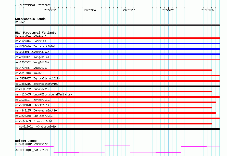Select variant label nsv4120005 (gnomADStructuralVariants)

pyautogui.click(x=44, y=94)
